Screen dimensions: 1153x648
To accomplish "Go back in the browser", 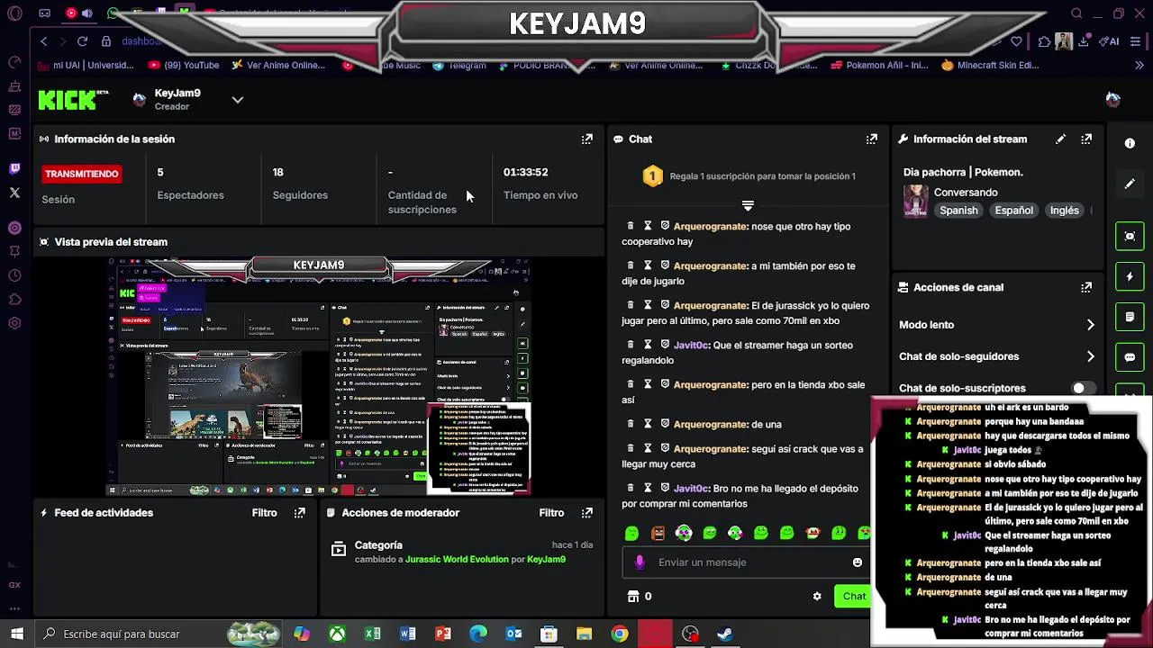I will (x=43, y=41).
